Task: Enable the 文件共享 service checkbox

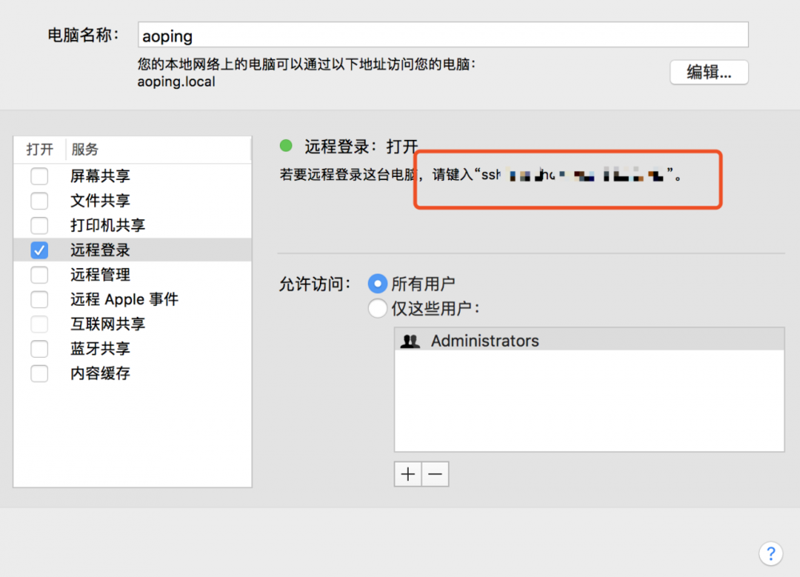Action: point(39,201)
